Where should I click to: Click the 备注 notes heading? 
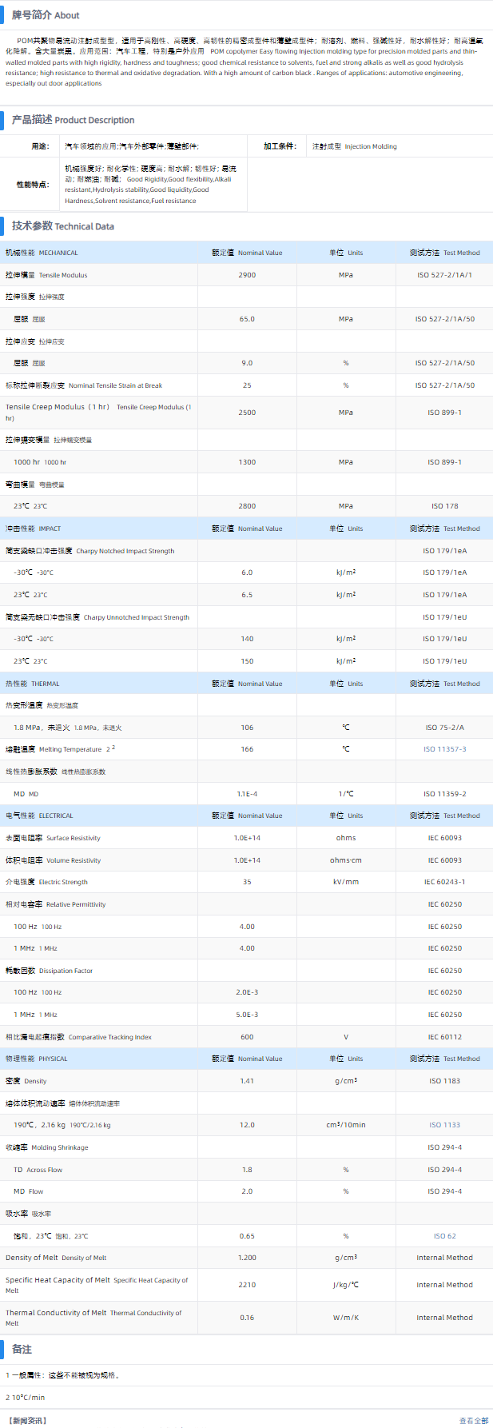click(22, 1349)
